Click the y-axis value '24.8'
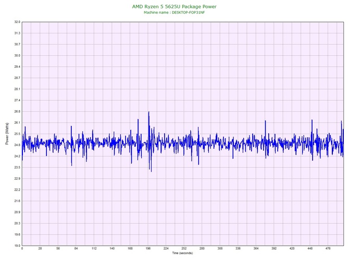The height and width of the screenshot is (262, 349). pos(17,145)
